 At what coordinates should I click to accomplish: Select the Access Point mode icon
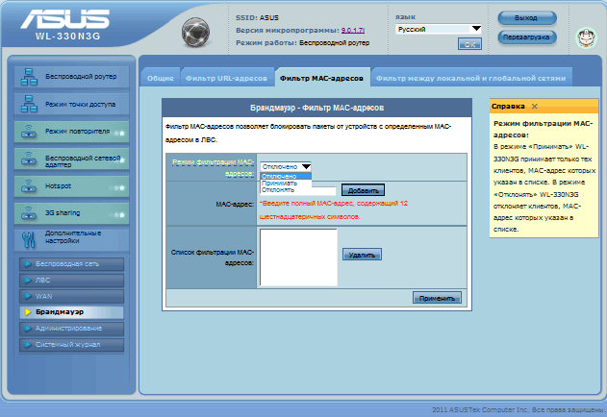tap(28, 104)
